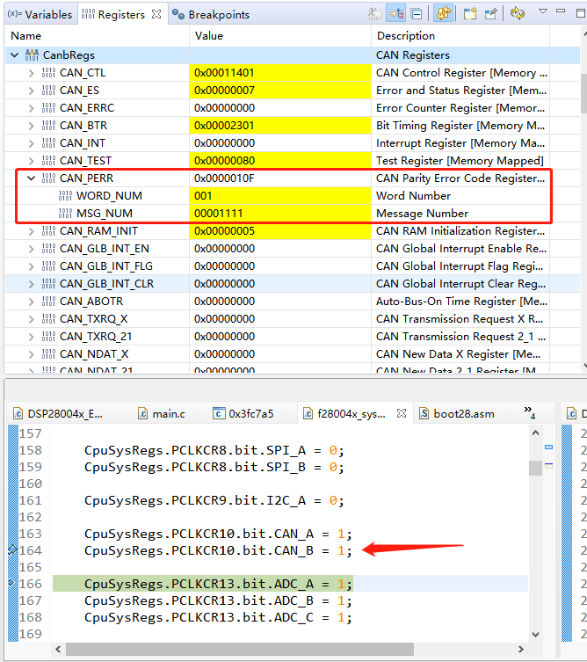This screenshot has height=662, width=587.
Task: Click the CAN_CTL value 0x00011401
Action: 224,73
